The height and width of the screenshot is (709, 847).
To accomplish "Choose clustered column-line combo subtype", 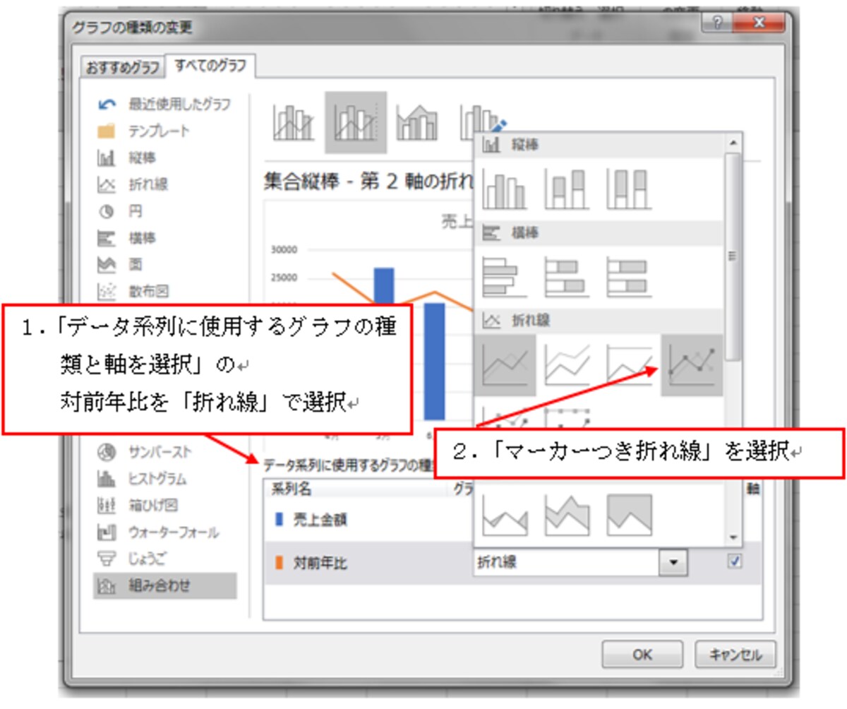I will point(293,123).
